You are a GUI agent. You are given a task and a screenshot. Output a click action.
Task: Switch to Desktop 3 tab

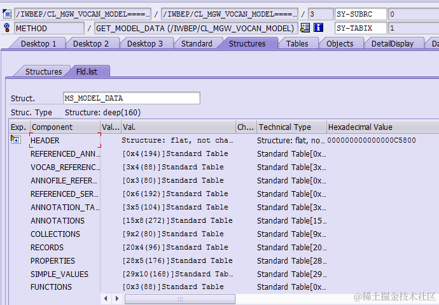point(145,44)
